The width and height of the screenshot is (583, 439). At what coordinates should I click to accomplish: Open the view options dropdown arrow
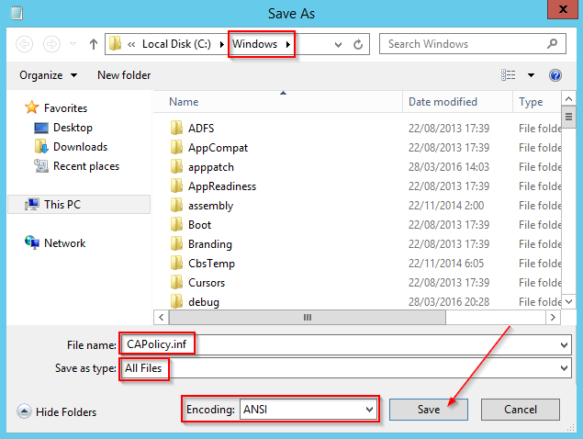coord(531,75)
